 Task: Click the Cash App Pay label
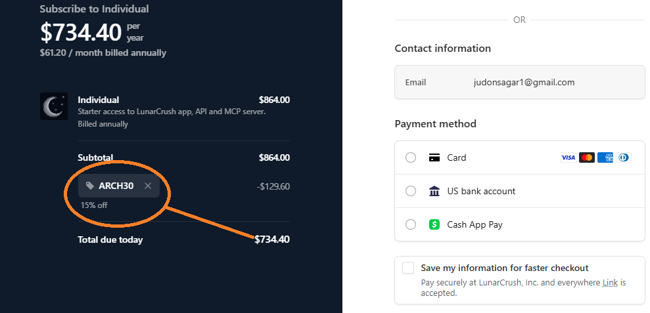pos(475,224)
